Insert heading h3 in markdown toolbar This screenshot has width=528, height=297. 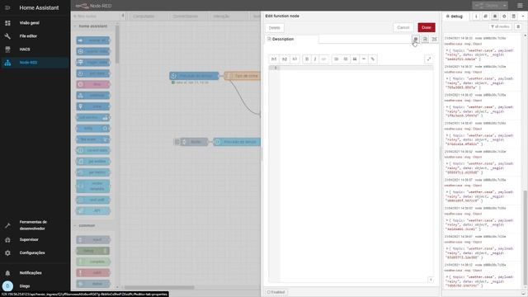[295, 59]
